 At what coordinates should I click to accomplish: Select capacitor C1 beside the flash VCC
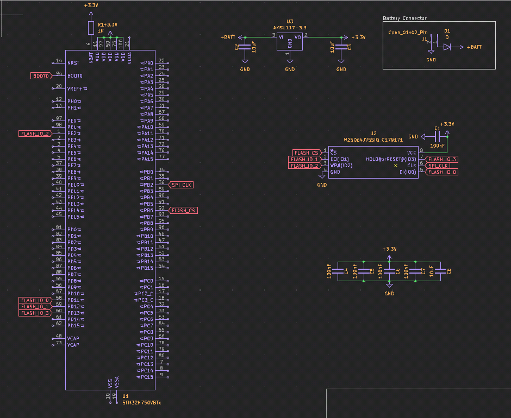coord(438,137)
